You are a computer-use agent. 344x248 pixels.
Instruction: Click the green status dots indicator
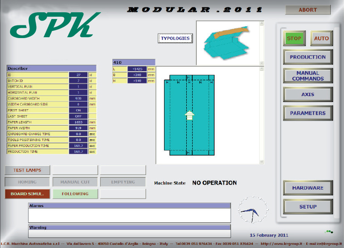[329, 231]
